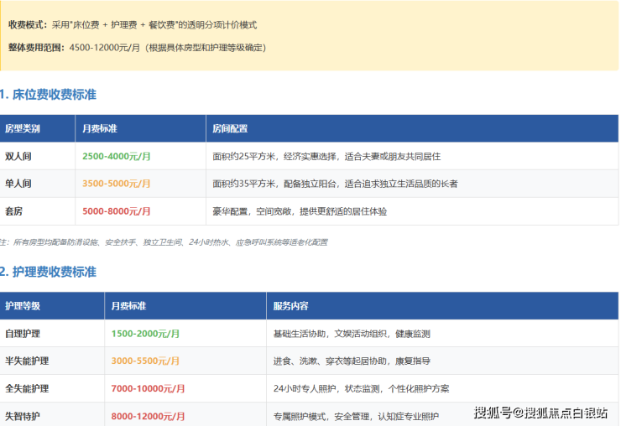Screen dimensions: 621x426
Task: Click the 7000-10000元/月 nursing fee
Action: [148, 389]
